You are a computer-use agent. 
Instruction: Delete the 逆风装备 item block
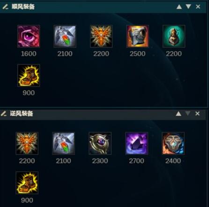coord(197,113)
